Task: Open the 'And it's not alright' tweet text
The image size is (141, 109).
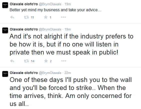Action: tap(71, 44)
